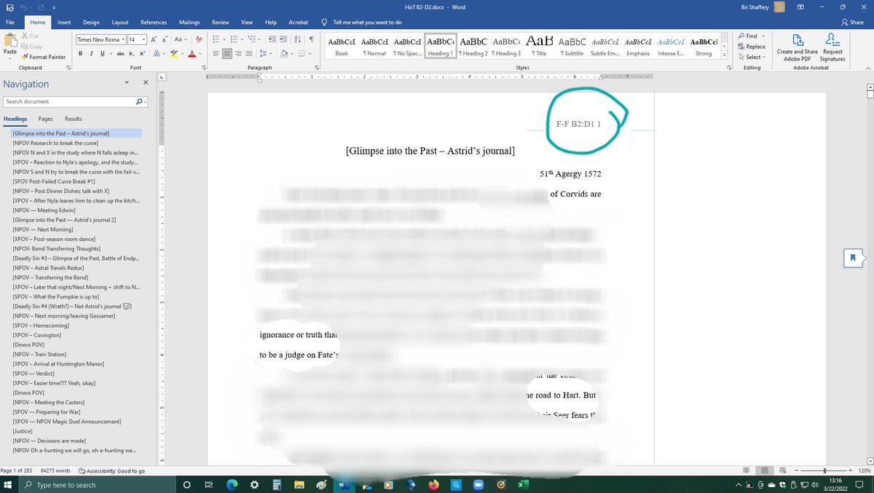This screenshot has width=874, height=493.
Task: Click Create and Share Adobe PDF
Action: [x=796, y=47]
